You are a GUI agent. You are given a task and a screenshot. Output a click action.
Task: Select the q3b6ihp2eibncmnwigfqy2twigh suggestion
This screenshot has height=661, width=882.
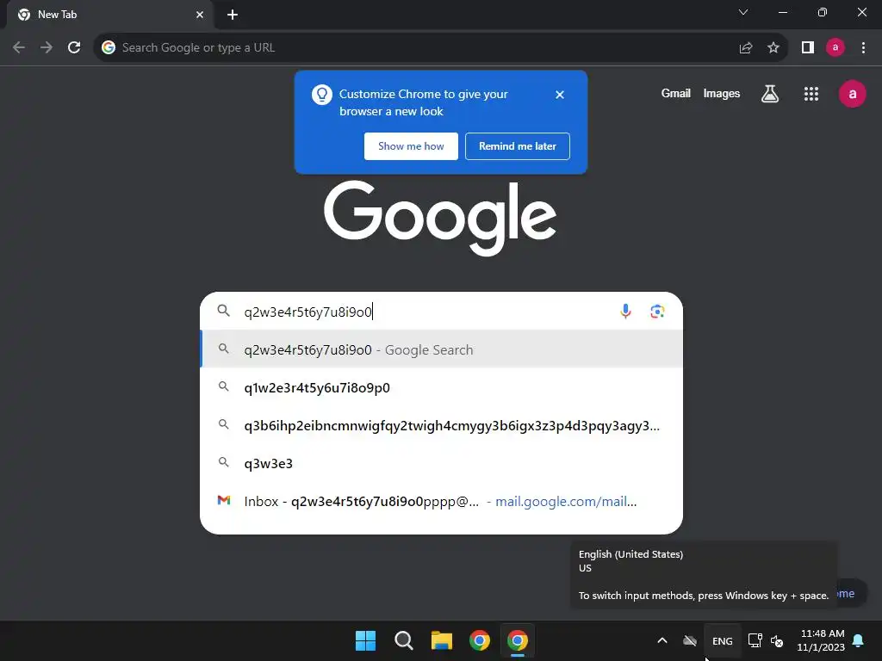[442, 425]
